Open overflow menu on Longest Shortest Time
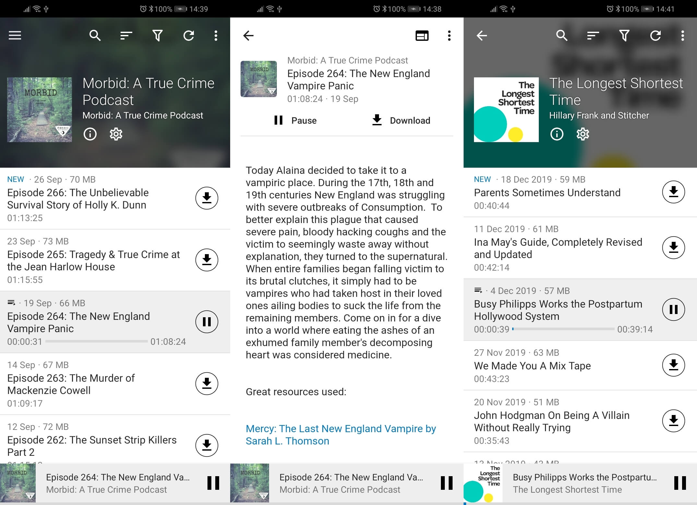The image size is (697, 505). click(683, 35)
